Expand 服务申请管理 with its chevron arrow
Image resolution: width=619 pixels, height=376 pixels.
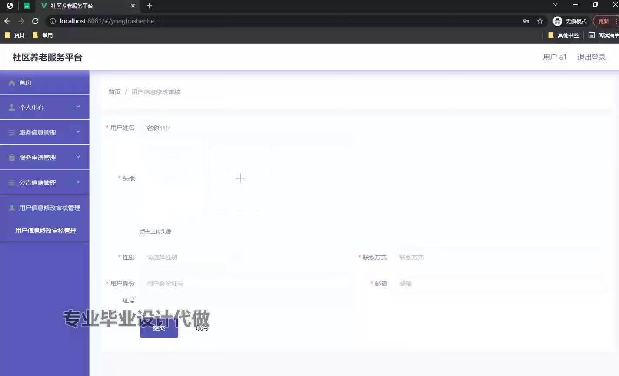tap(78, 157)
